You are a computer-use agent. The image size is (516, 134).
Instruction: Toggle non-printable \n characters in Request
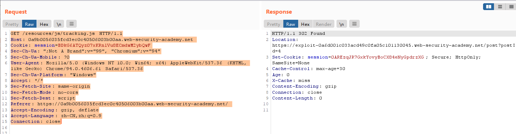58,24
